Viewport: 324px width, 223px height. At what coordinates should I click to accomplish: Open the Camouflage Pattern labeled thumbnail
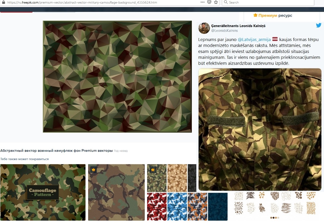pos(43,192)
